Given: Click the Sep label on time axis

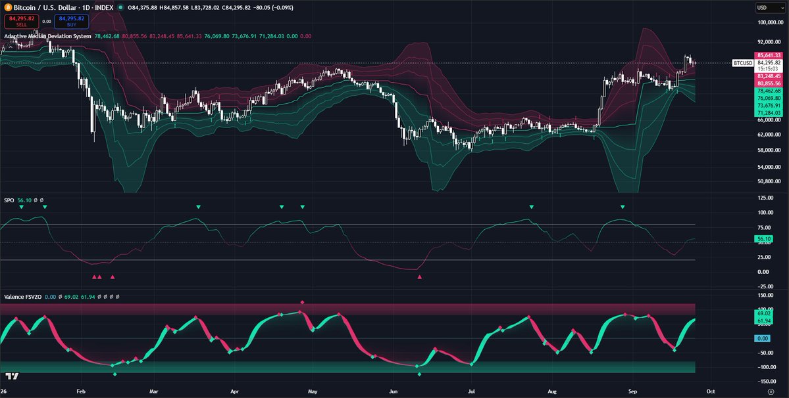Looking at the screenshot, I should pos(632,391).
